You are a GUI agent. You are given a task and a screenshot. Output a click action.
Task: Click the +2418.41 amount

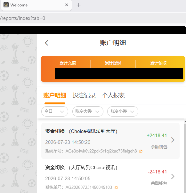(157, 136)
